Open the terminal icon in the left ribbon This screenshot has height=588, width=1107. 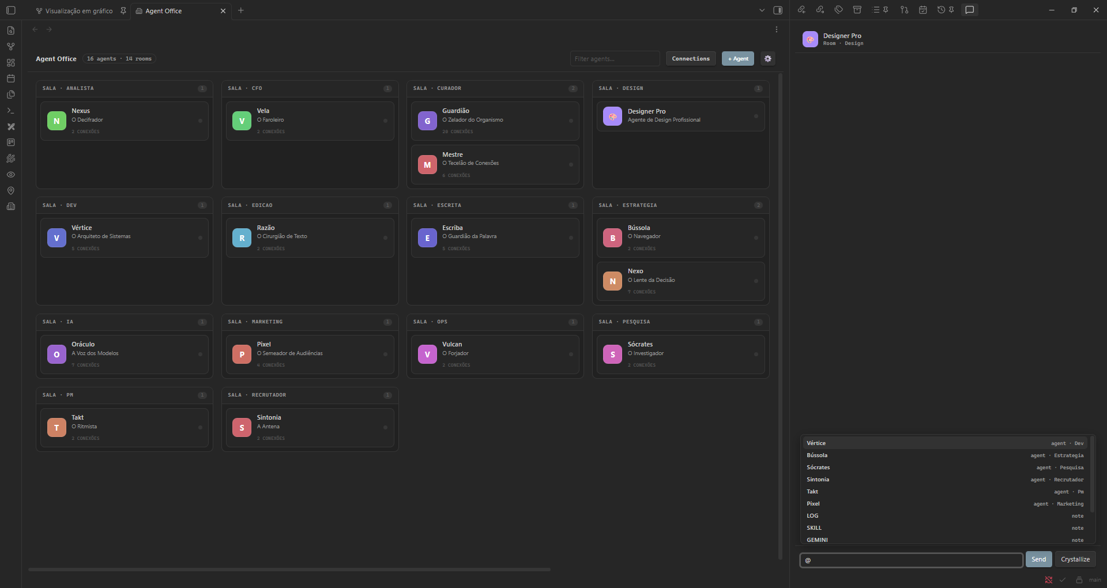click(10, 111)
